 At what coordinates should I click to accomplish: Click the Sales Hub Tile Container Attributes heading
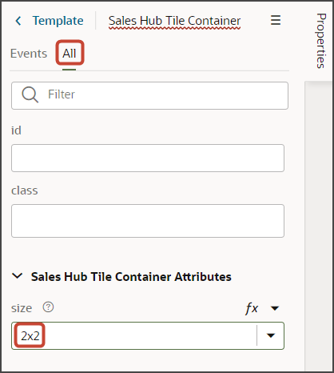pos(131,276)
